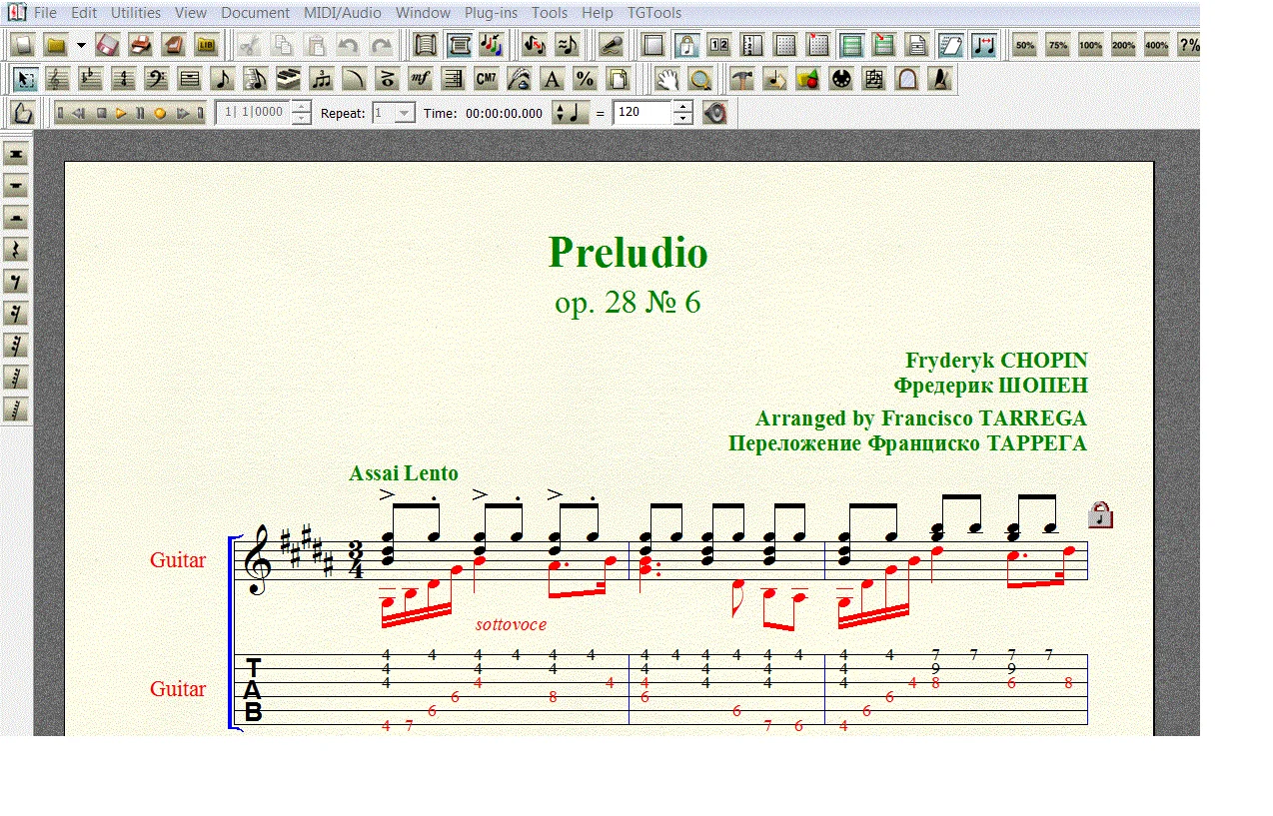
Task: Stop playback
Action: click(102, 113)
